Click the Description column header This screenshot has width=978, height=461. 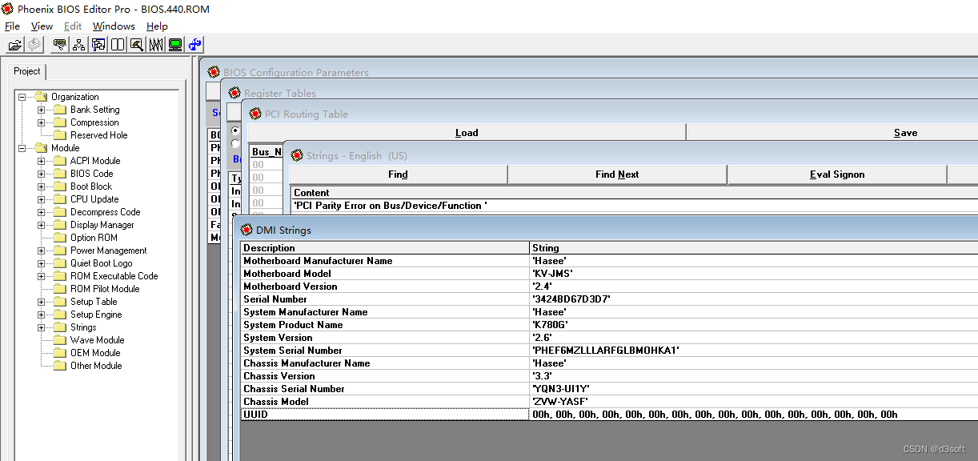(386, 248)
